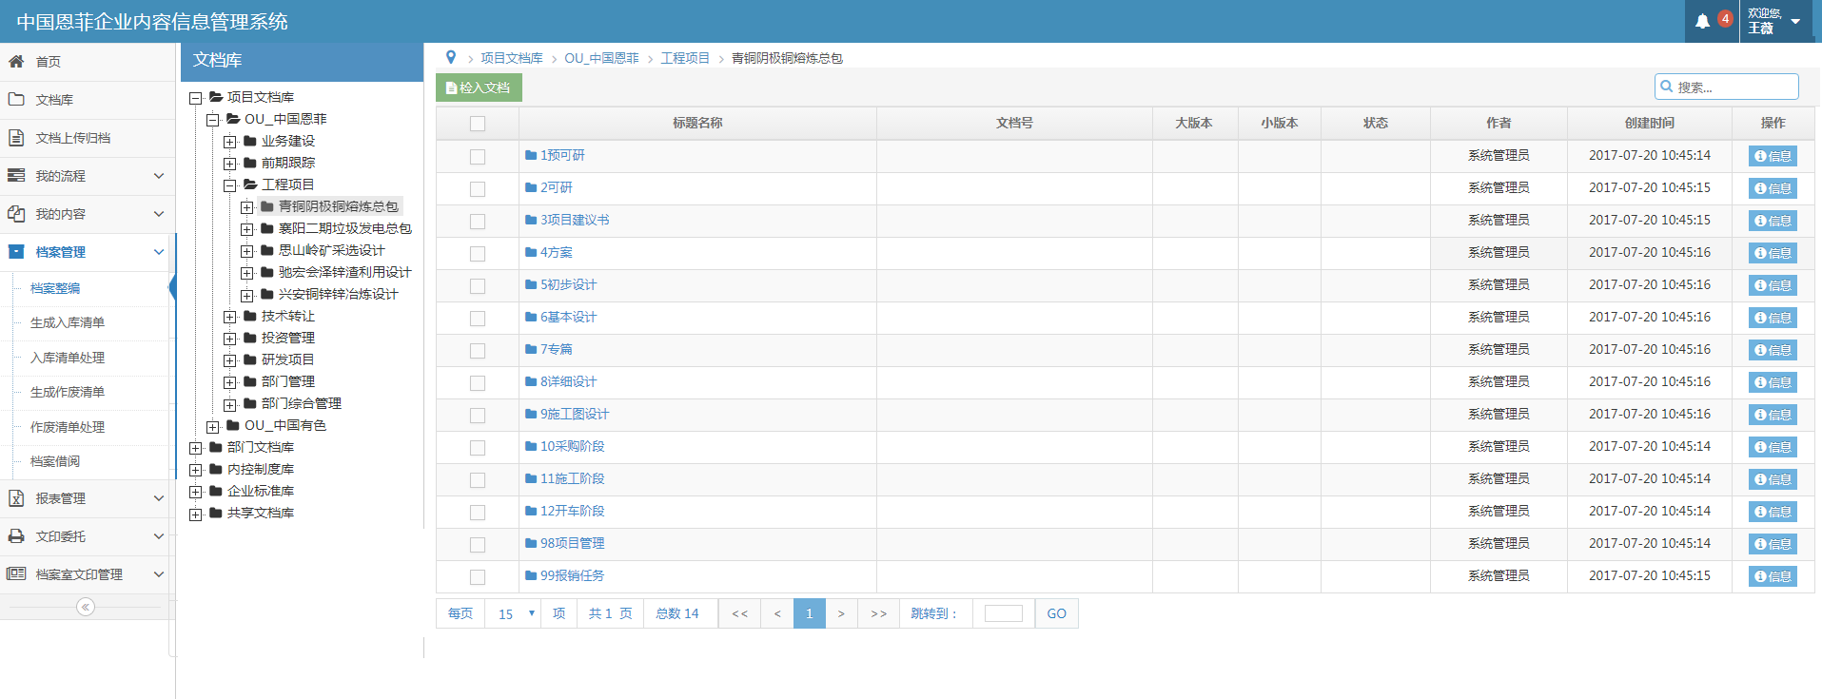Go to 工程项目 breadcrumb link
Viewport: 1822px width, 699px height.
[685, 58]
